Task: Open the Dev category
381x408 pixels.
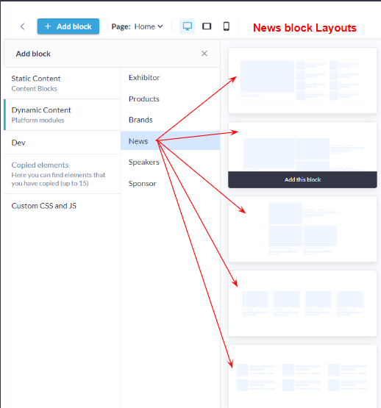Action: [x=62, y=143]
